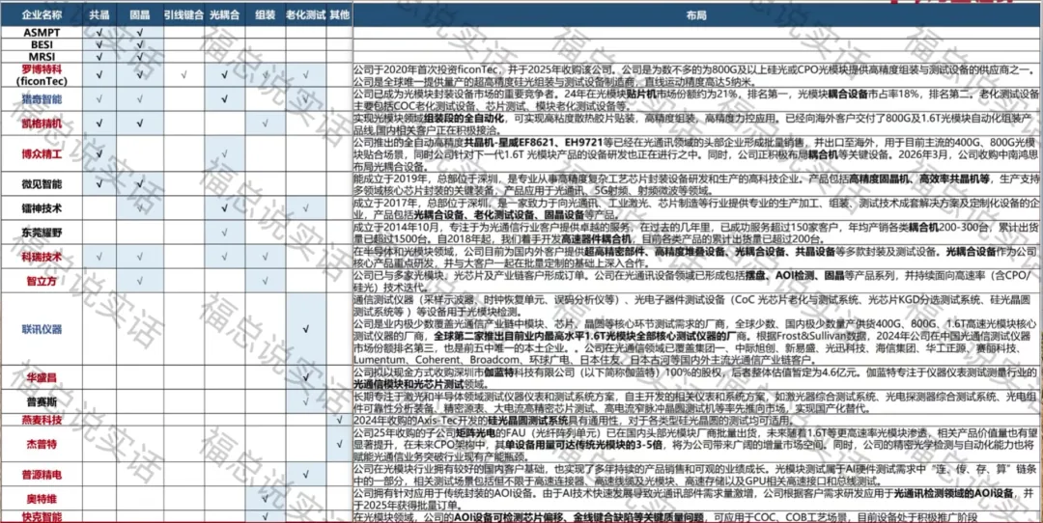Screen dimensions: 1043x523
Task: Select the 组装 column header
Action: point(265,14)
